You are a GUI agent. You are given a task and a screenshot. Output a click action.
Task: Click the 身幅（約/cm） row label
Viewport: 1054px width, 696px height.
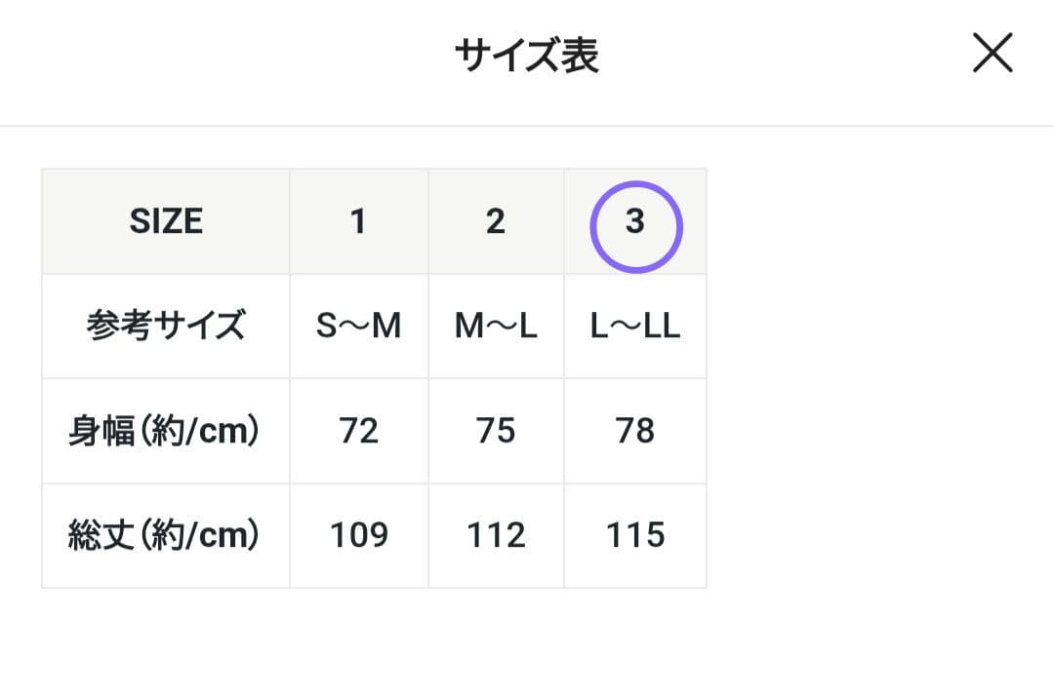point(165,431)
